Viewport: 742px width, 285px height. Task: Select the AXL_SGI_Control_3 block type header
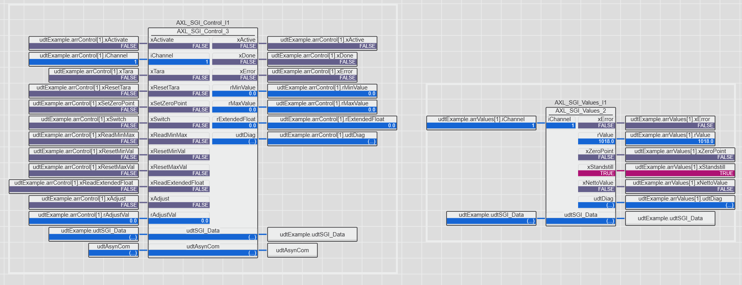[203, 31]
